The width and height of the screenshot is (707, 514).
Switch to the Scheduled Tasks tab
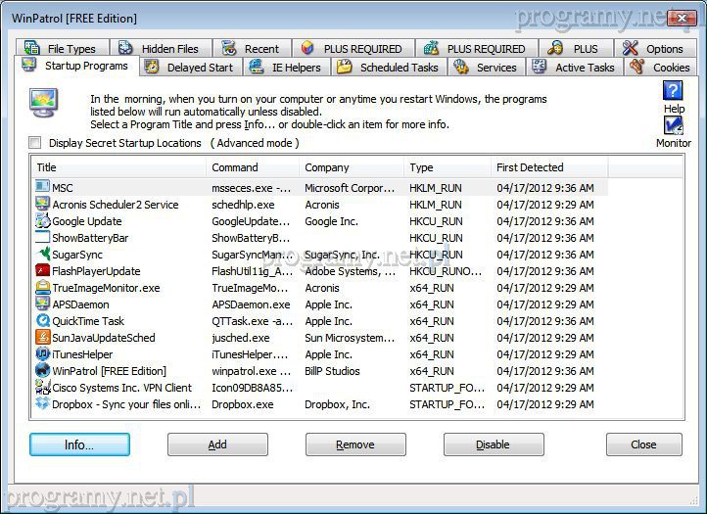390,68
